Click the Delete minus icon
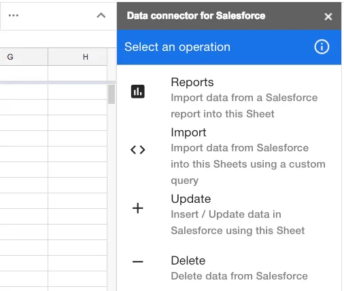This screenshot has width=344, height=291. tap(138, 262)
